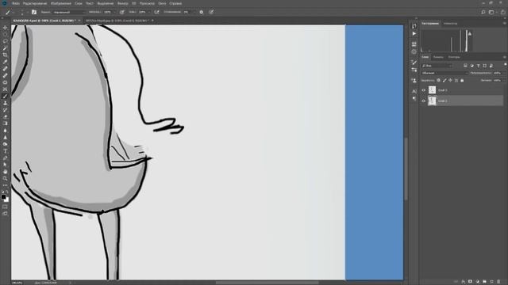
Task: Open the Файл menu
Action: click(16, 3)
